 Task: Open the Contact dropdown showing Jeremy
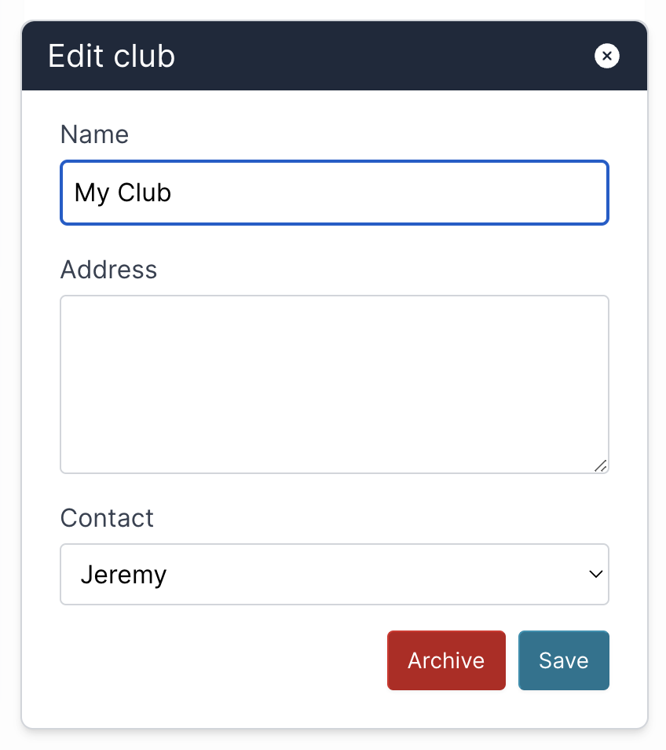(334, 575)
